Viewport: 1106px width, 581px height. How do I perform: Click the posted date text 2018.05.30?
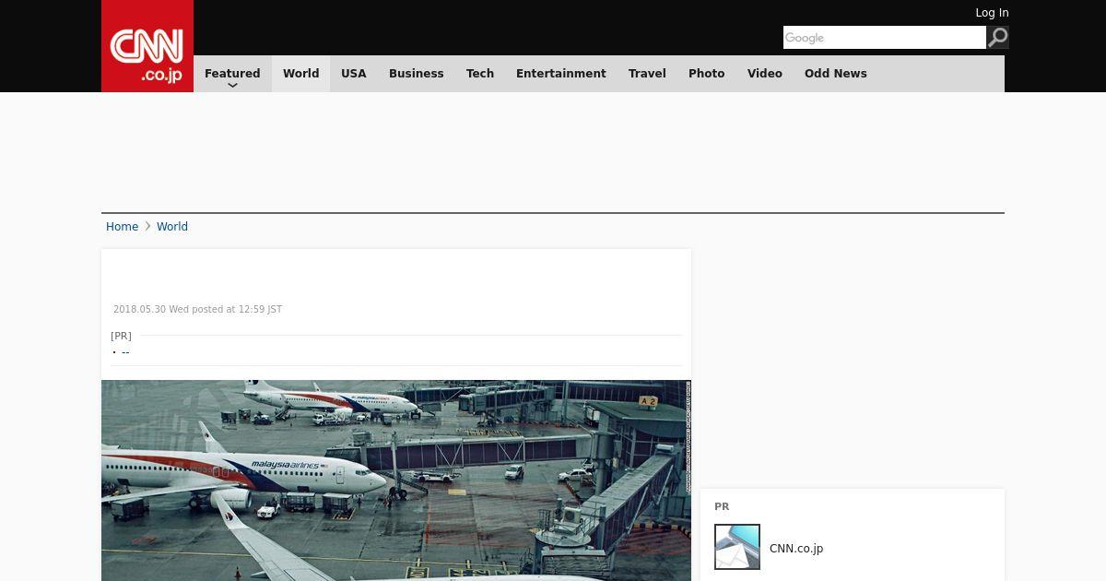click(x=197, y=310)
